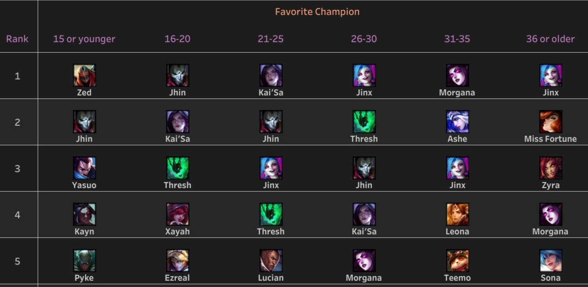Click the Favorite Champion title

pyautogui.click(x=317, y=12)
